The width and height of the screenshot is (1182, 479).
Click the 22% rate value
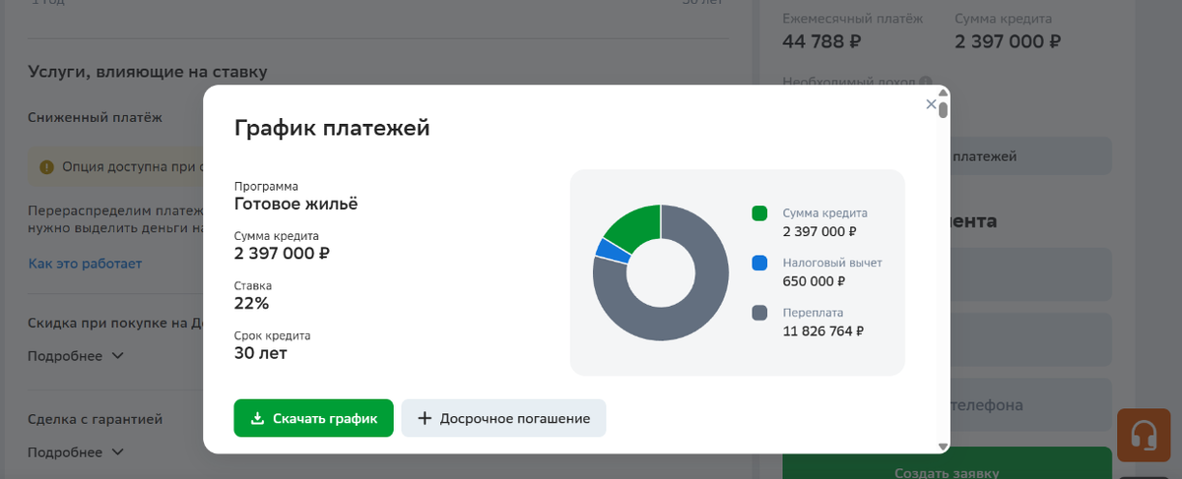point(251,303)
